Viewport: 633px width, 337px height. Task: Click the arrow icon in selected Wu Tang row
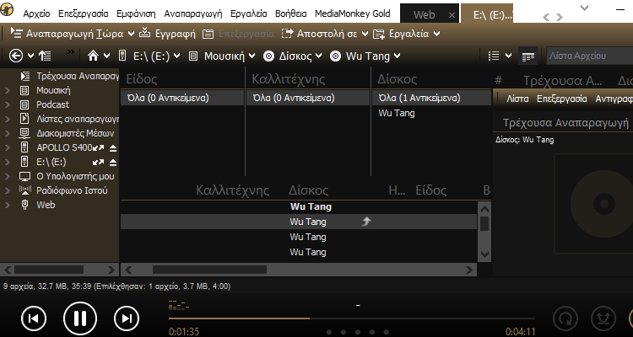pyautogui.click(x=366, y=221)
